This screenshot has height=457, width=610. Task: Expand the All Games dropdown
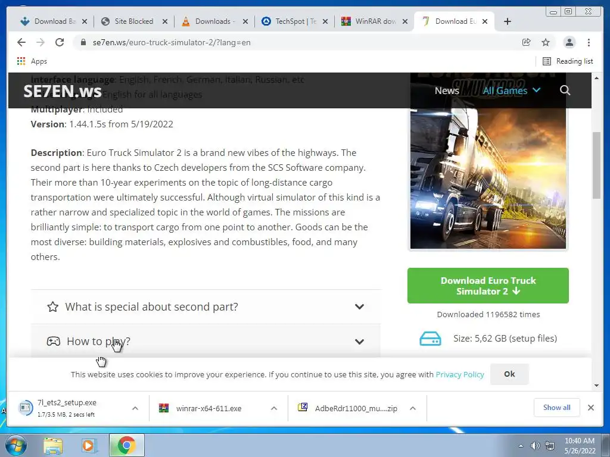(x=511, y=90)
